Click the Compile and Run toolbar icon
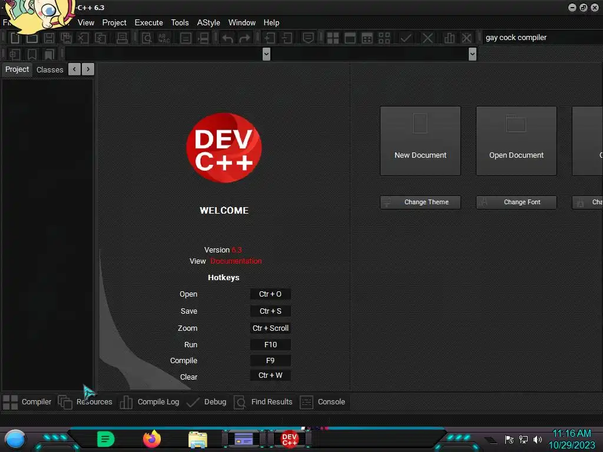The height and width of the screenshot is (452, 603). click(367, 38)
